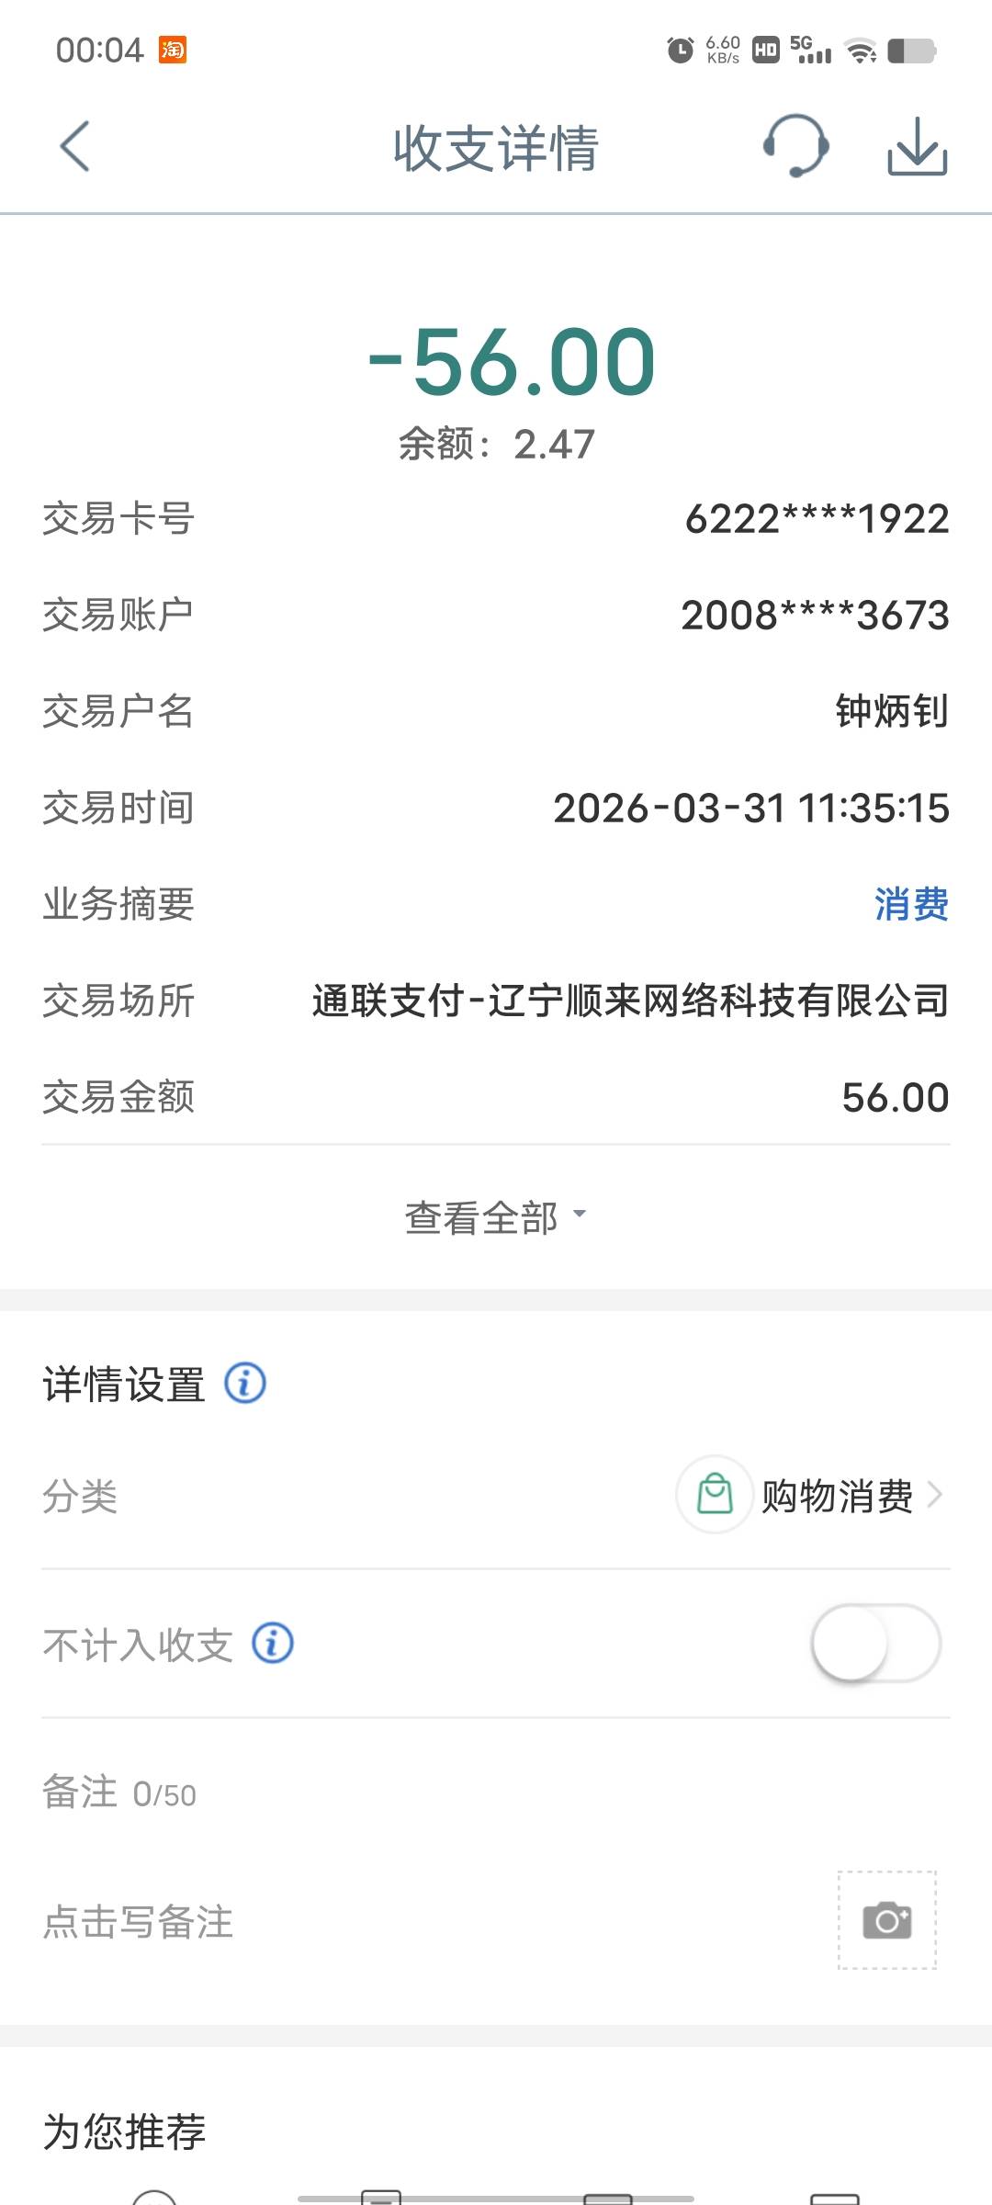Open customer service headset icon
Viewport: 992px width, 2205px height.
(795, 146)
